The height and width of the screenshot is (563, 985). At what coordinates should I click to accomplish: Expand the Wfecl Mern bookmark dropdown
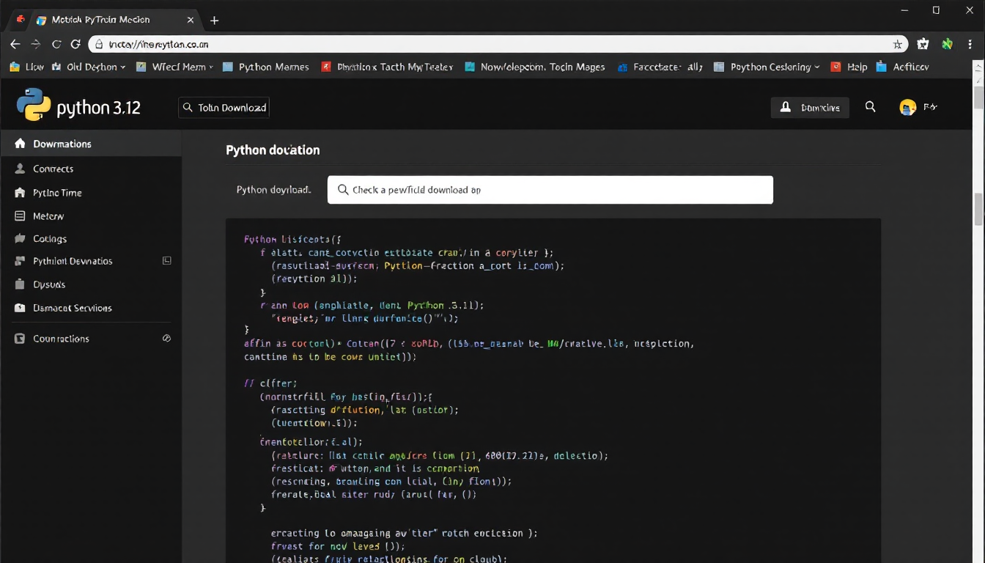tap(211, 67)
